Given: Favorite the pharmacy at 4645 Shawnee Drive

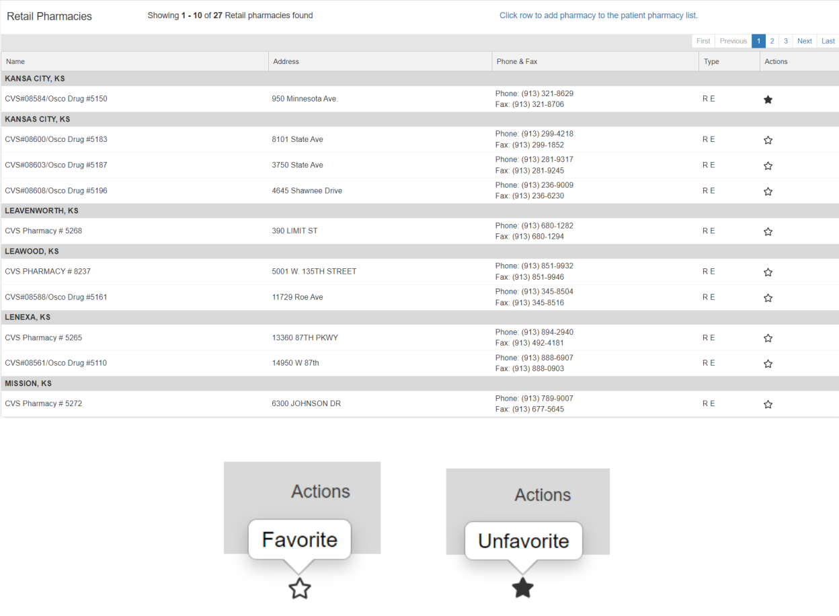Looking at the screenshot, I should click(x=768, y=192).
